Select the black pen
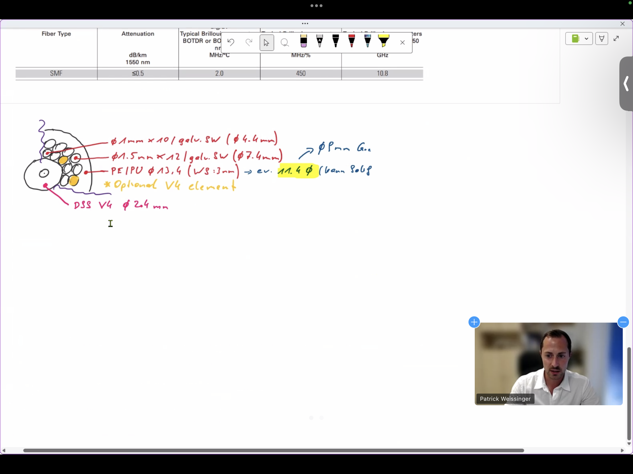633x474 pixels. pos(336,41)
